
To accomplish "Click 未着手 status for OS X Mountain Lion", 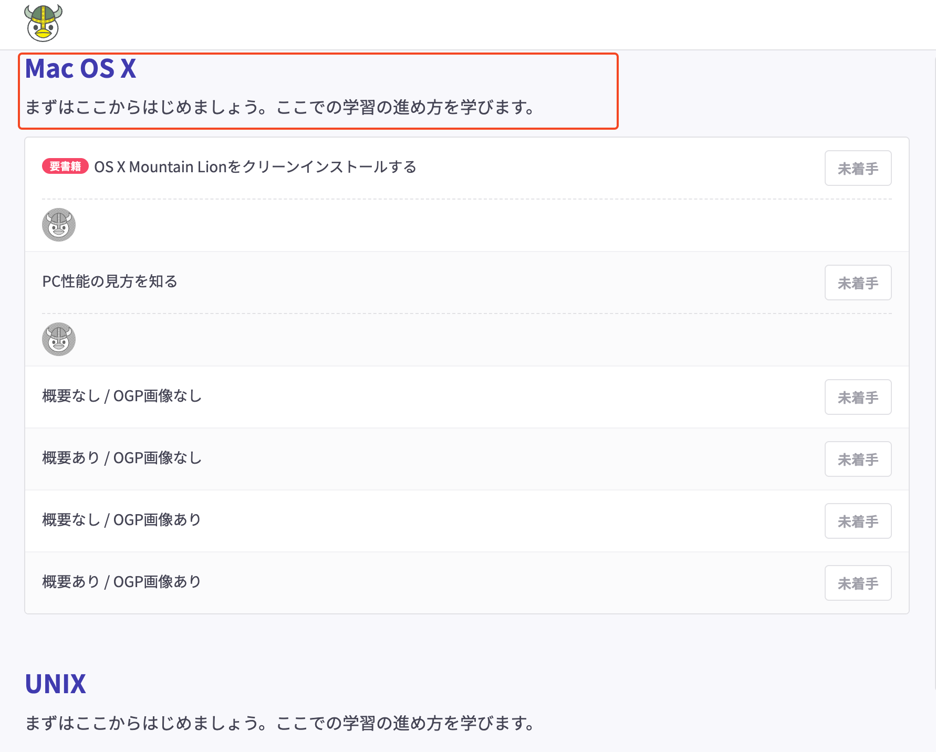I will coord(858,168).
